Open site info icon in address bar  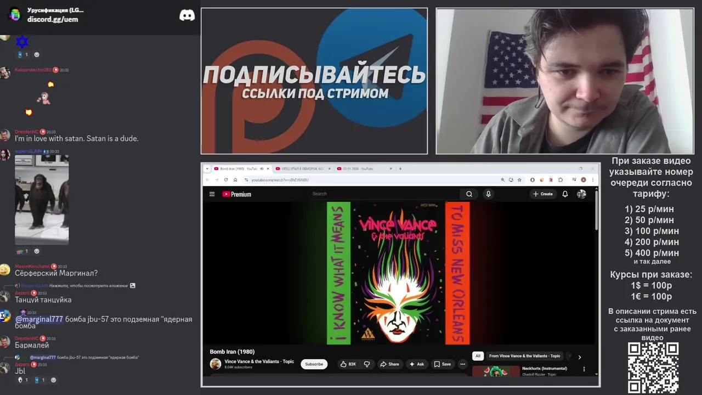pos(246,180)
